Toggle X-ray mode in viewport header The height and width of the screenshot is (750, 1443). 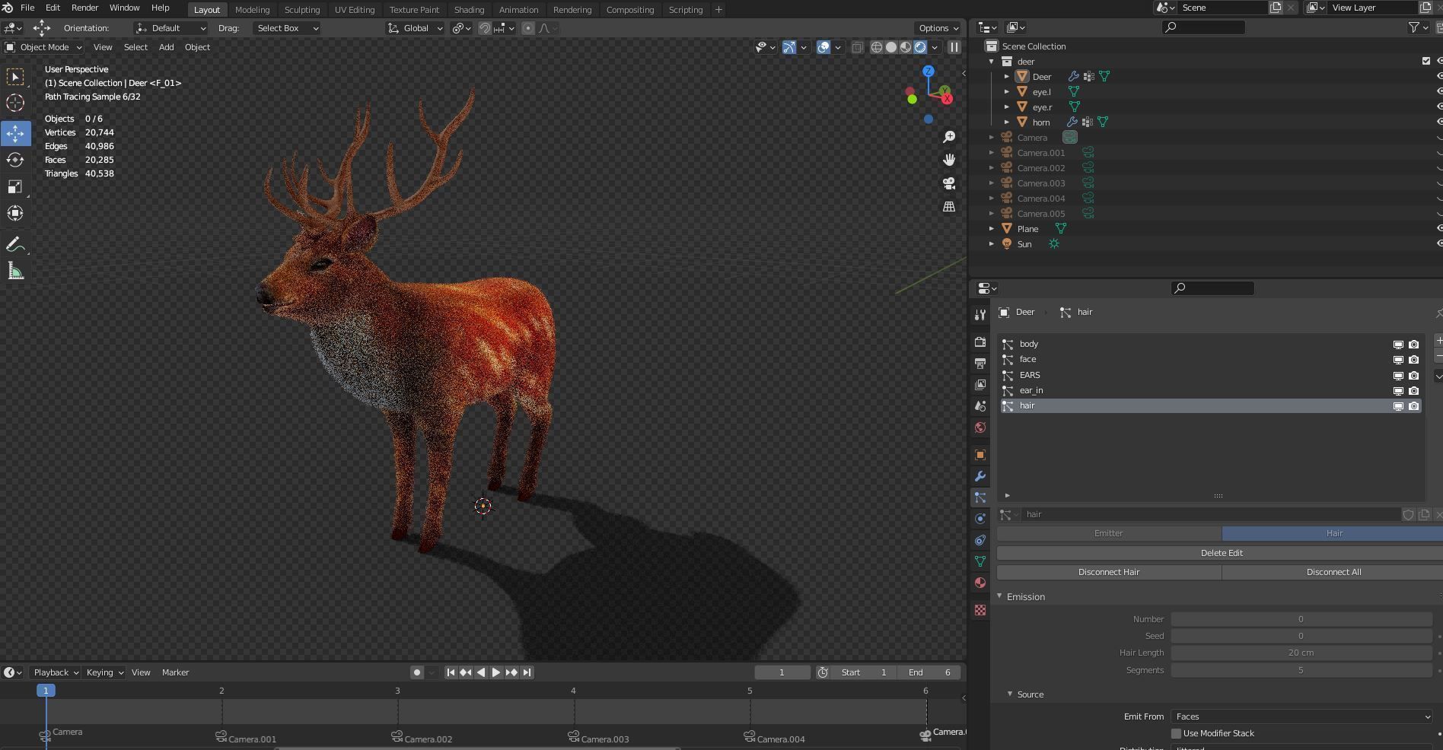[857, 47]
